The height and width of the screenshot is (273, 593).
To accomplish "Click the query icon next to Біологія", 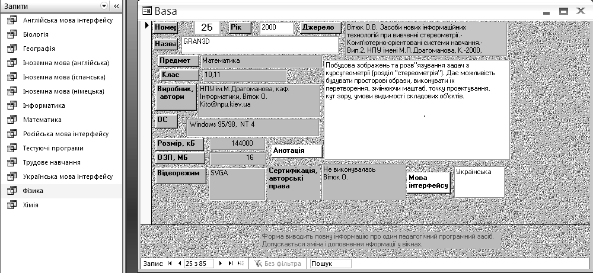I will tap(12, 34).
